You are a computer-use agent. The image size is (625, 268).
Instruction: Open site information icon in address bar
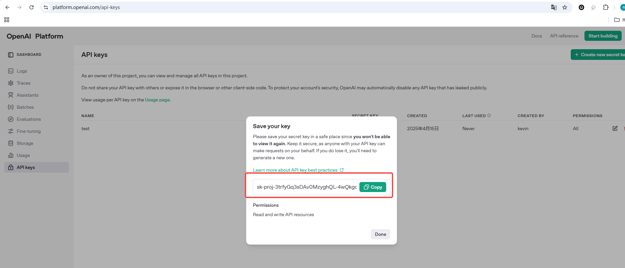tap(46, 7)
